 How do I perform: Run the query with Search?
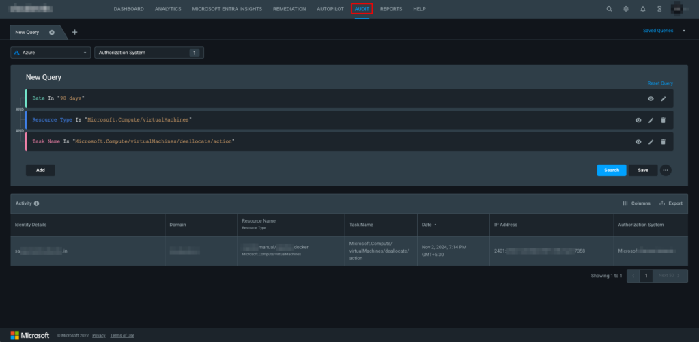click(x=612, y=170)
